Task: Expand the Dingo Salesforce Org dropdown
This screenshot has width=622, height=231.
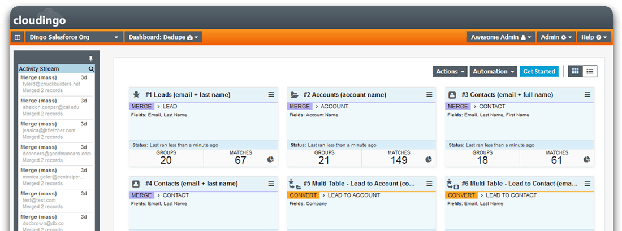Action: point(74,37)
